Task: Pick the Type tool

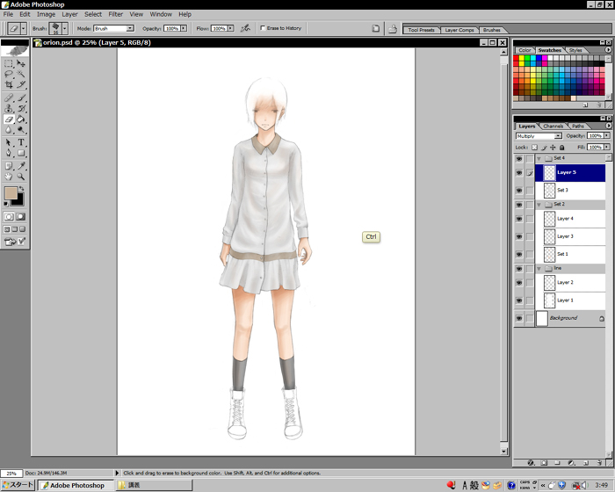Action: 21,142
